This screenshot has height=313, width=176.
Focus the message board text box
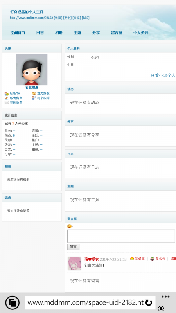tap(121, 236)
